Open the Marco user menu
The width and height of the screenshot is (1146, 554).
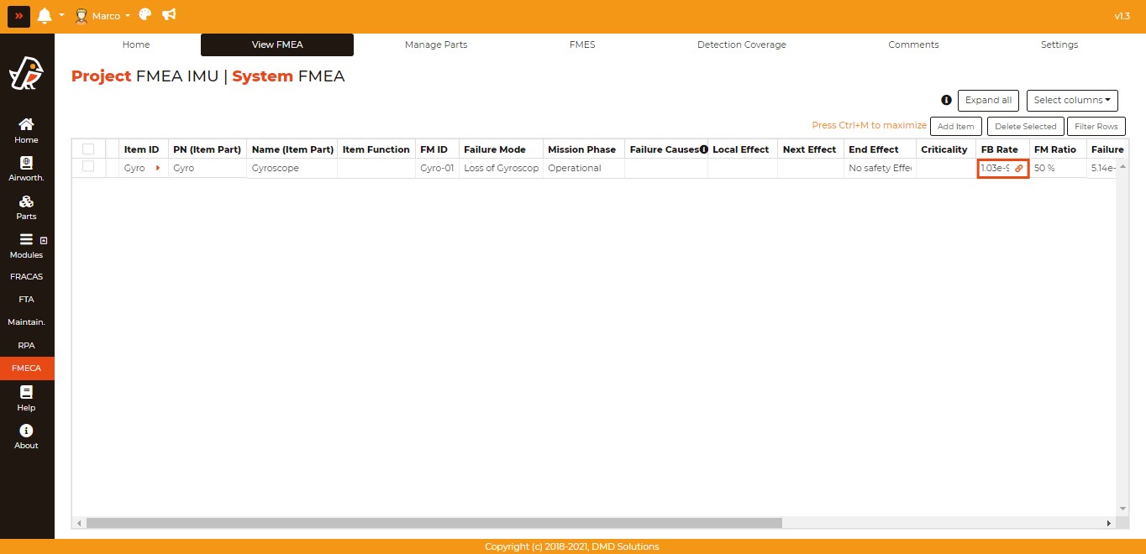[103, 15]
